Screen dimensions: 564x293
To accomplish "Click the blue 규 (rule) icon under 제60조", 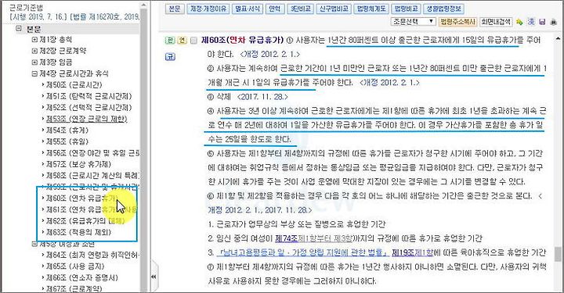I will (x=170, y=57).
